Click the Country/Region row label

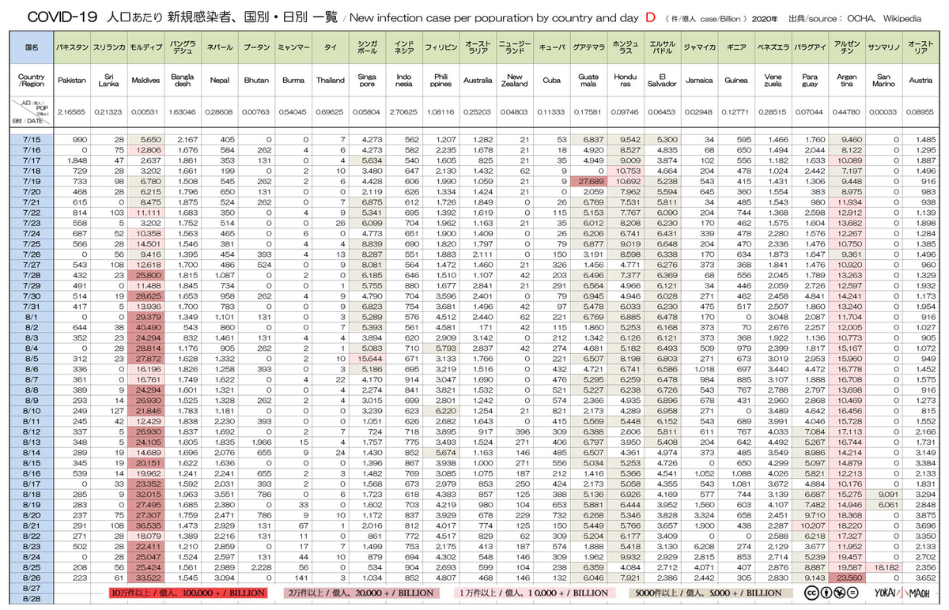(31, 81)
